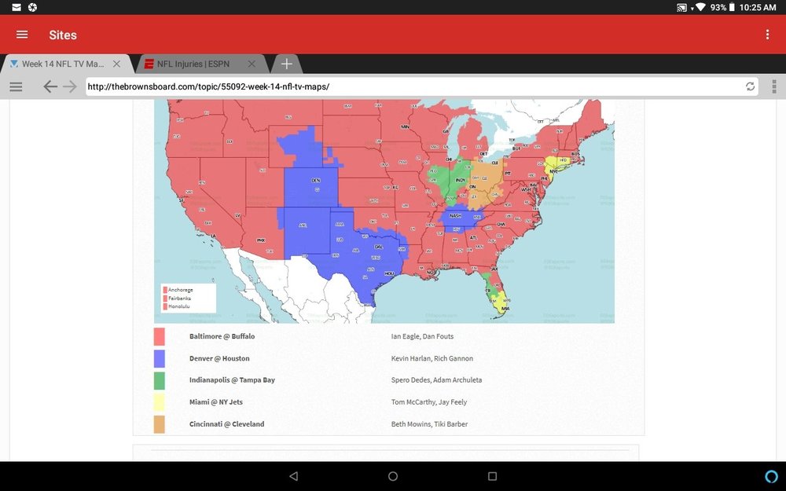Tap the Android back navigation button
Viewport: 786px width, 491px height.
tap(294, 476)
